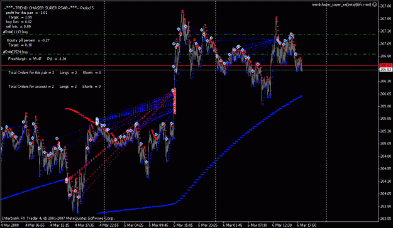Screen dimensions: 393x228
Task: Click the 'Target = 0.10' line
Action: (20, 45)
